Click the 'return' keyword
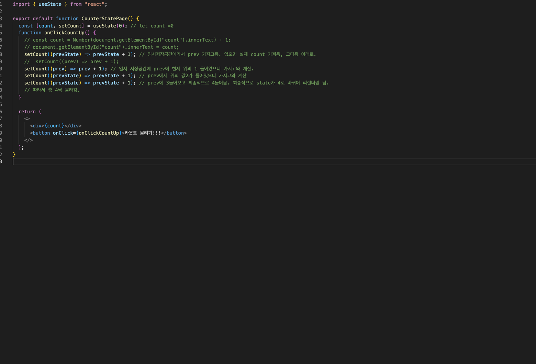This screenshot has width=536, height=364. pyautogui.click(x=27, y=112)
